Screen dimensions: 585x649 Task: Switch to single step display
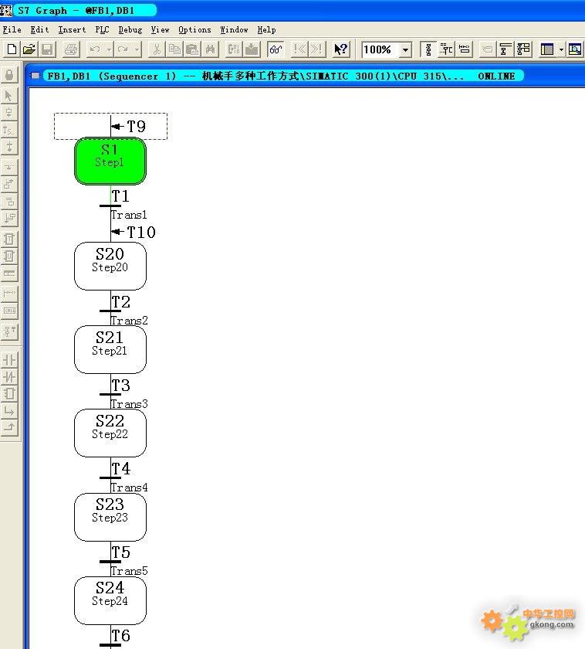point(465,49)
